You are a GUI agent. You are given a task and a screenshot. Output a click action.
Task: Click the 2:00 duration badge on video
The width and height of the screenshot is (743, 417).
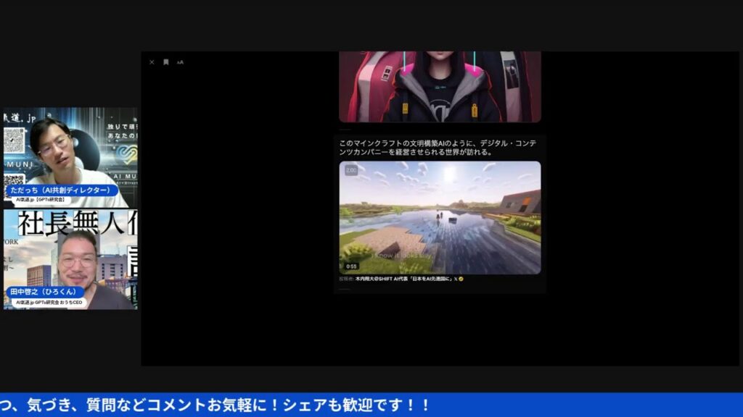coord(351,170)
